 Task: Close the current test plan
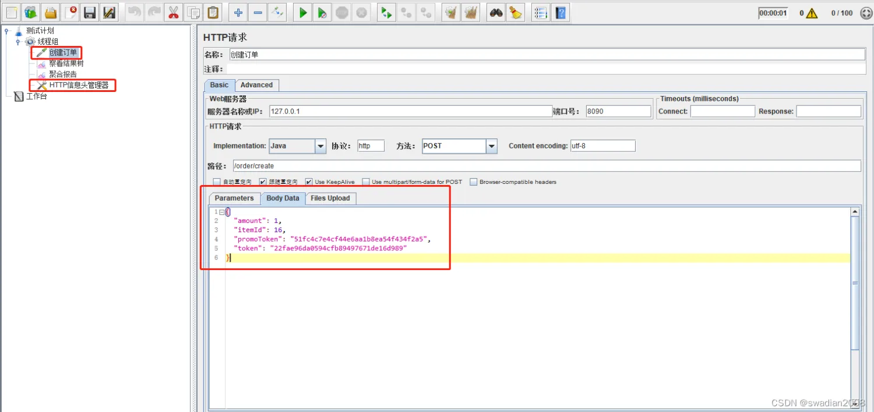click(x=71, y=12)
